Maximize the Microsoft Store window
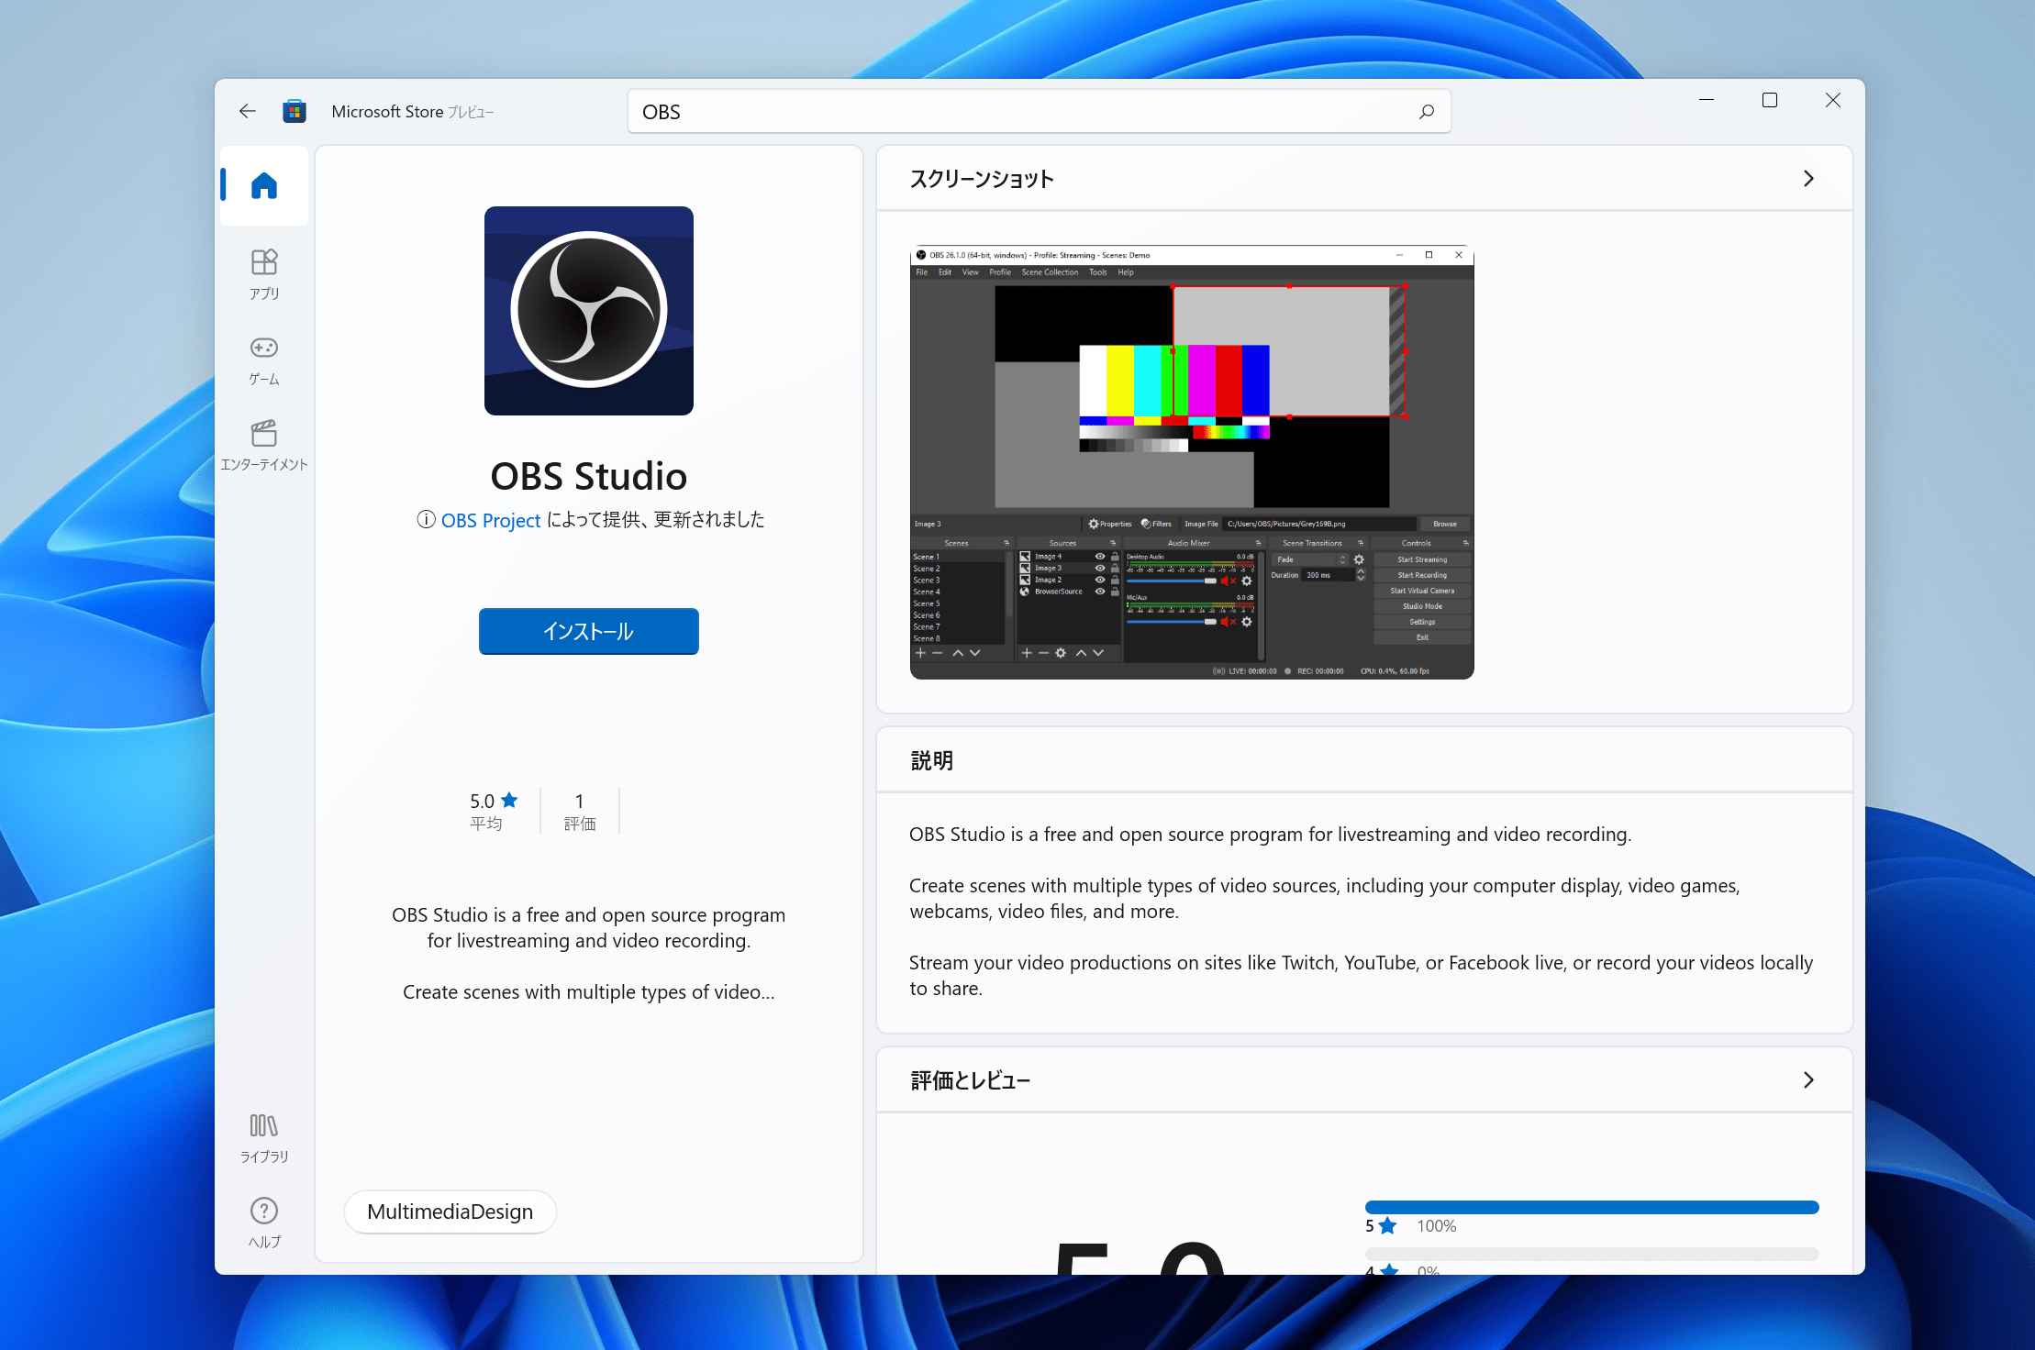 click(1770, 100)
